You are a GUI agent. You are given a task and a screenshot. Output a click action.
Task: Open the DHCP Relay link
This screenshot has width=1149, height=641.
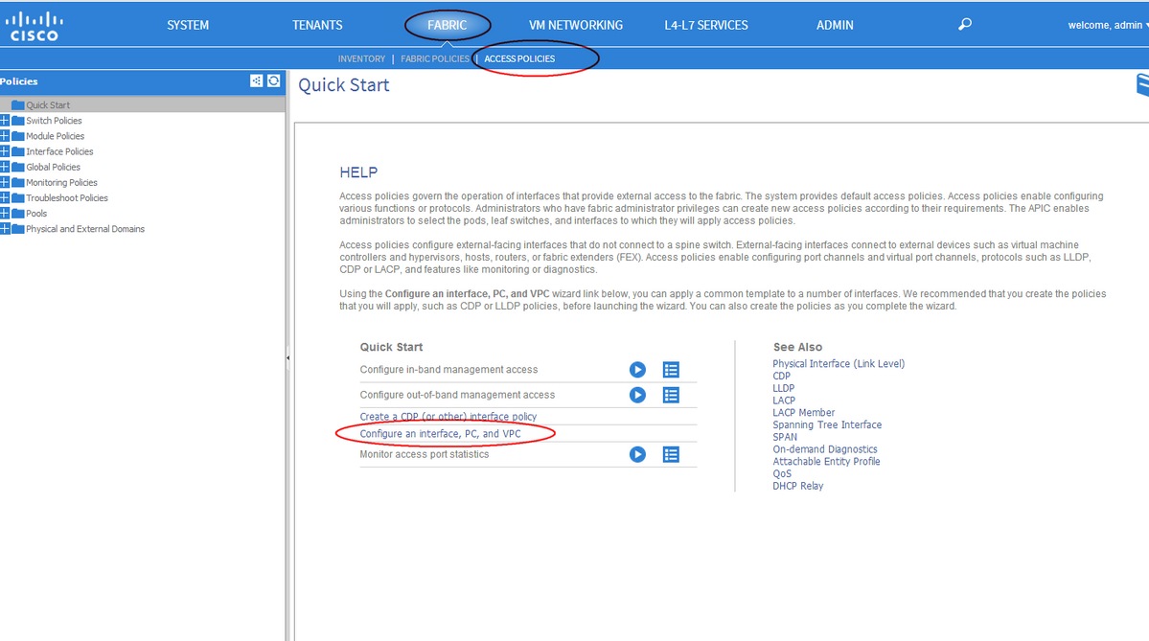click(797, 486)
